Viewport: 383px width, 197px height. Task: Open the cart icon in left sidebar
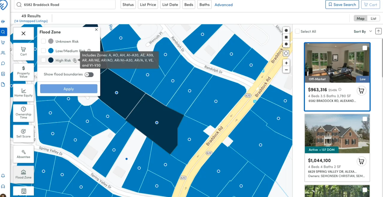tap(3, 43)
